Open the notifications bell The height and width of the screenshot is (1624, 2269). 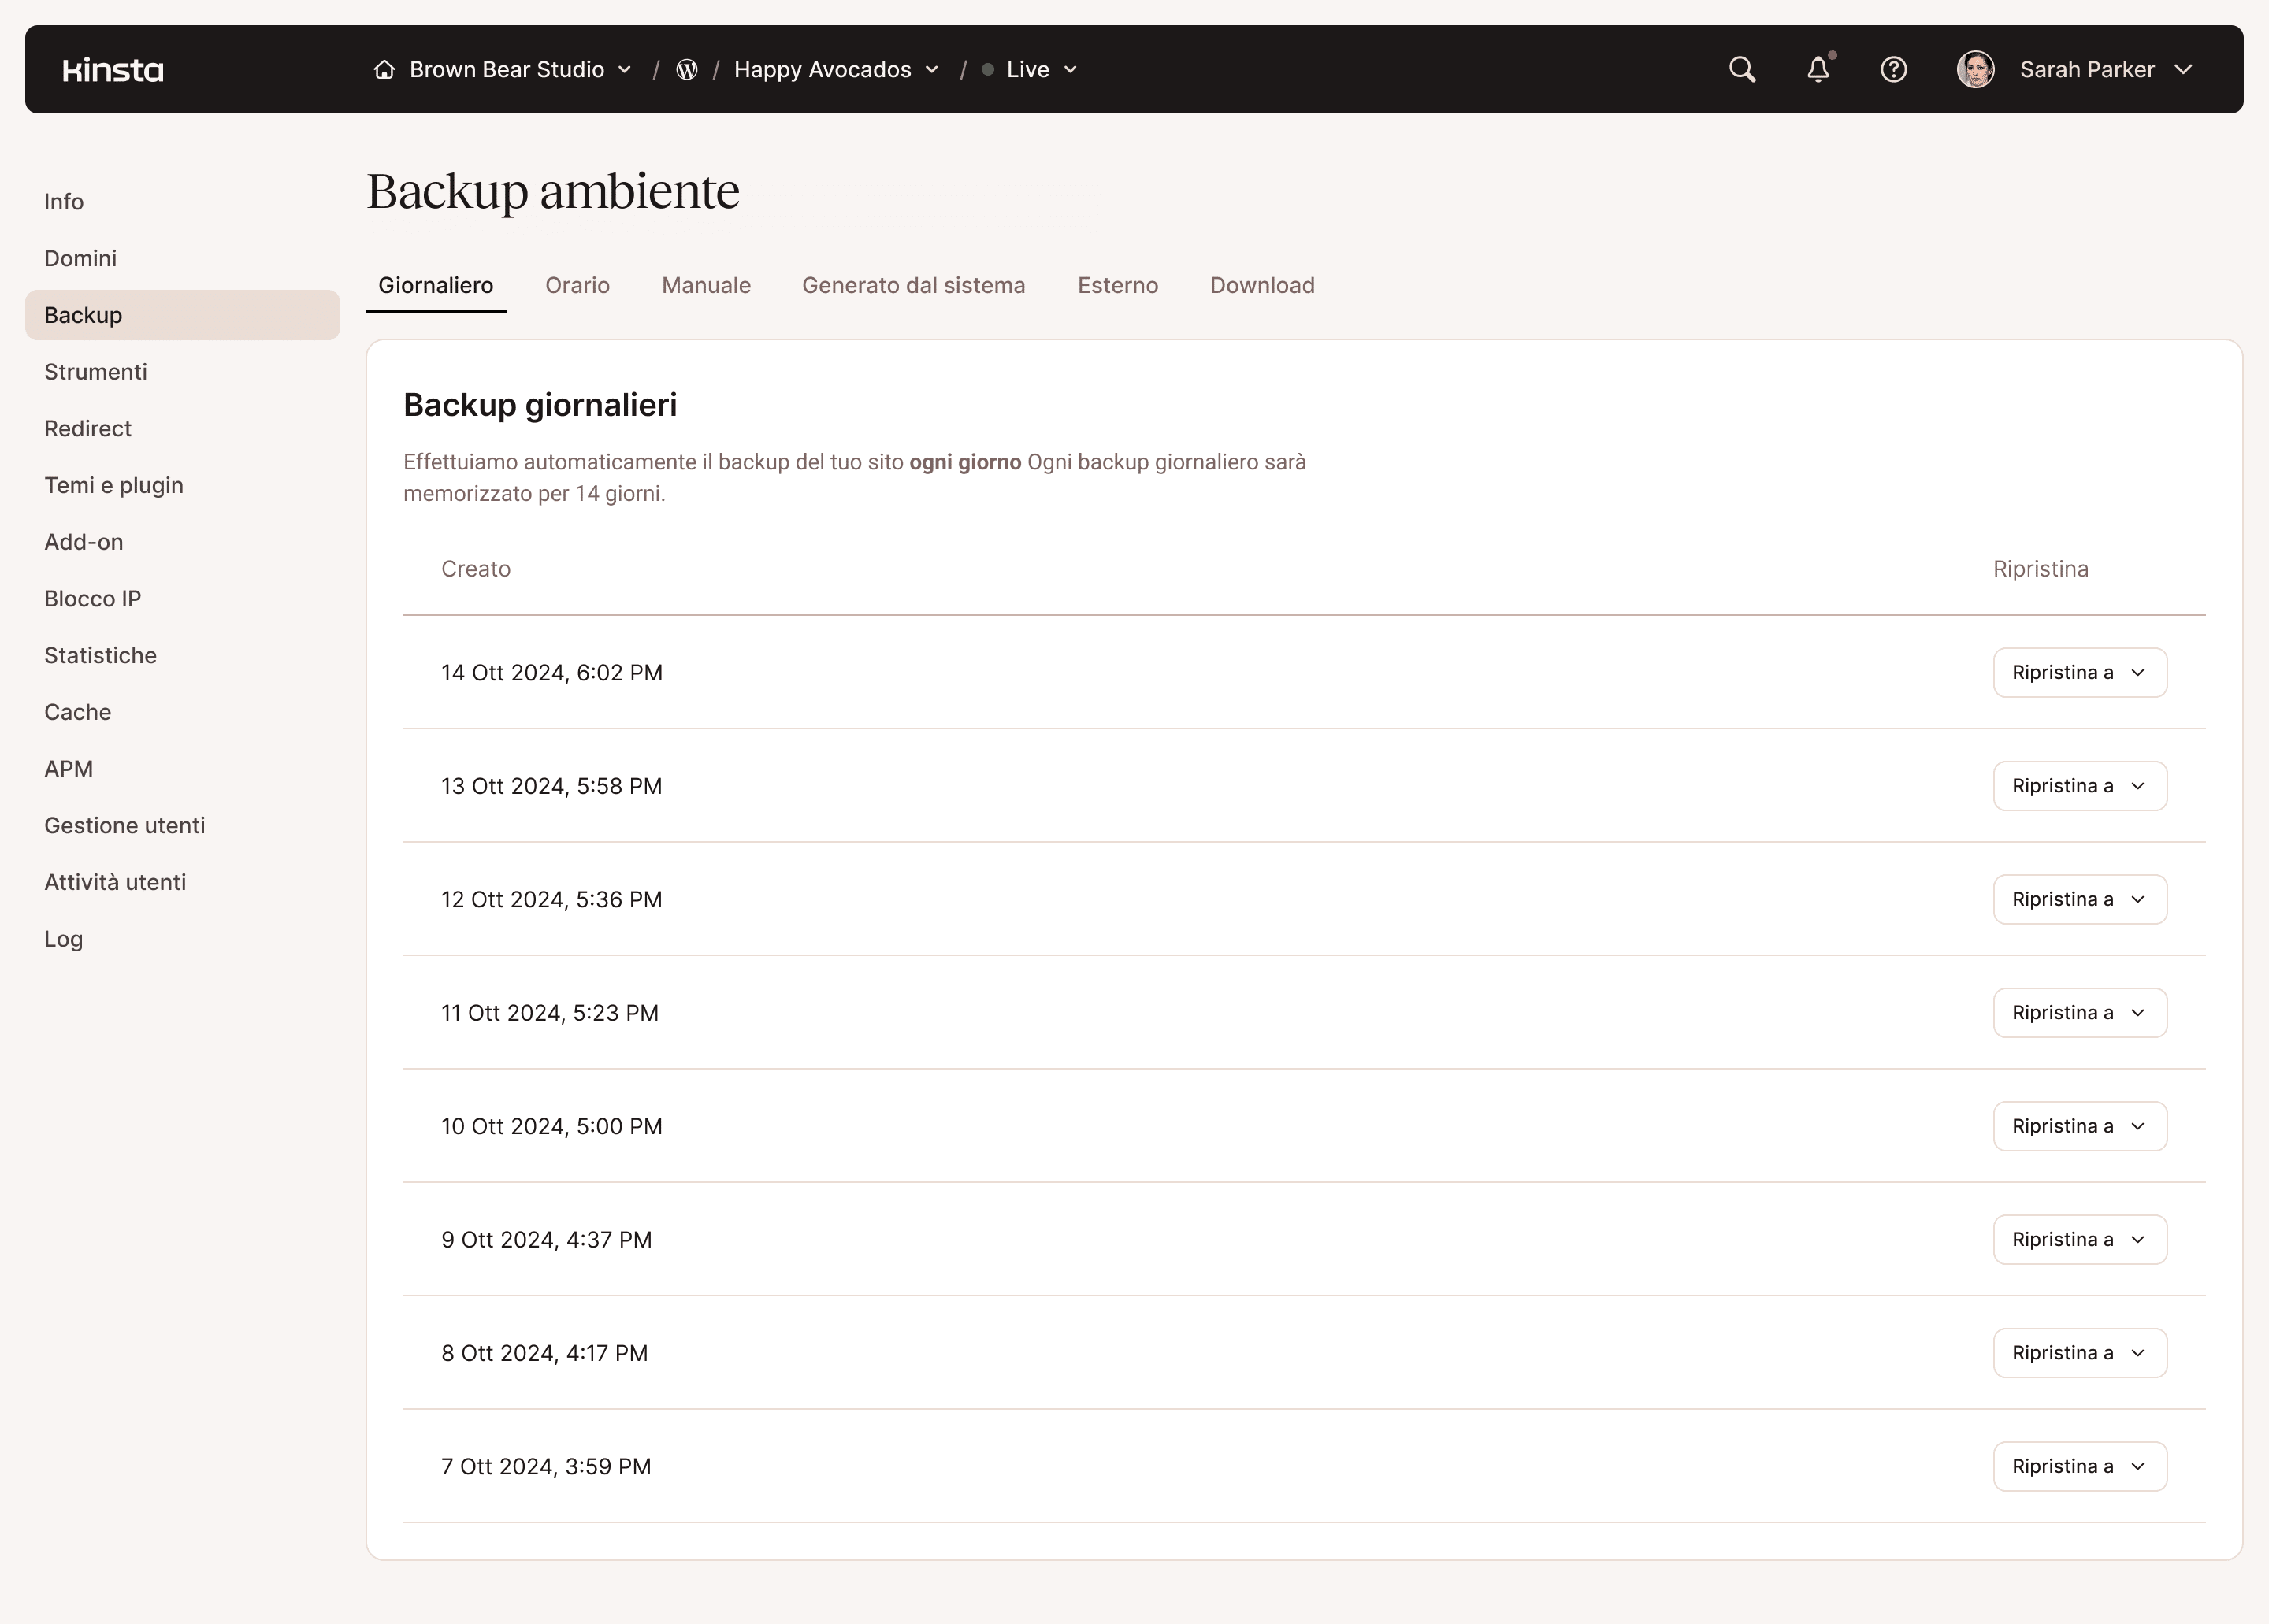1818,69
